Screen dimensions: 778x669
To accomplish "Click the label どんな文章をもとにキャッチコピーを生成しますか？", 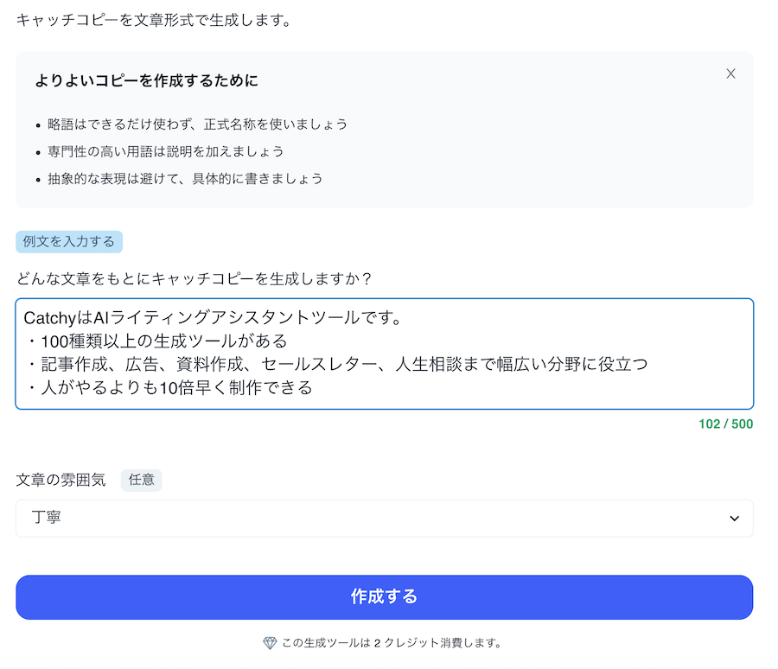I will click(x=194, y=279).
